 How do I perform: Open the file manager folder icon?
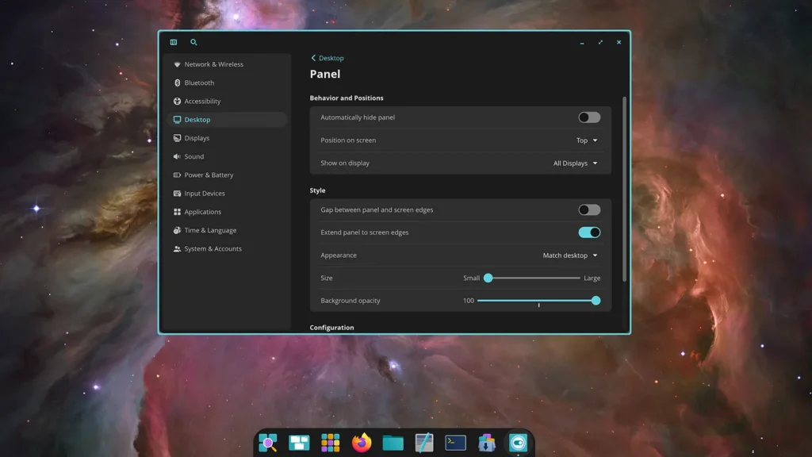[x=393, y=443]
